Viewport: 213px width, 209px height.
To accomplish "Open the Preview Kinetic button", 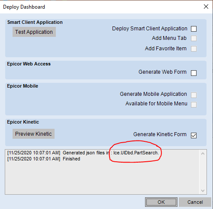I will [33, 134].
